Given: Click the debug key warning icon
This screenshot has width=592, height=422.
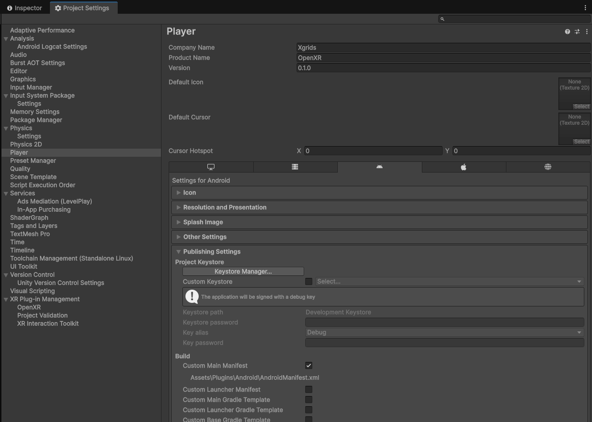Looking at the screenshot, I should (192, 297).
